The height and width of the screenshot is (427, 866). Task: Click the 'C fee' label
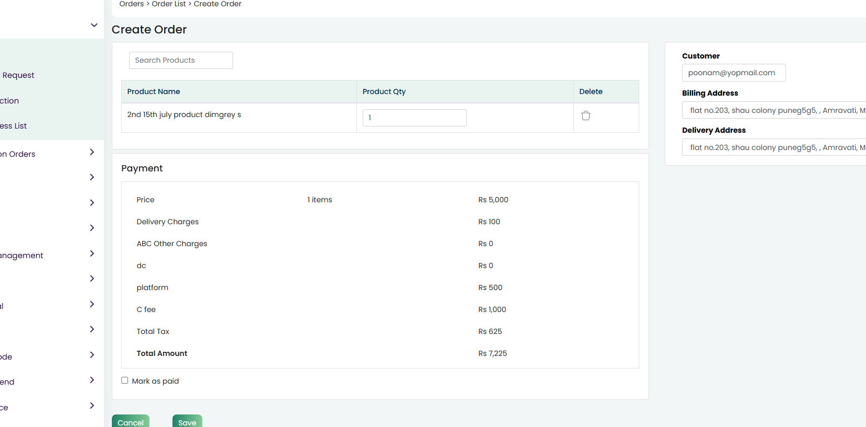point(146,309)
